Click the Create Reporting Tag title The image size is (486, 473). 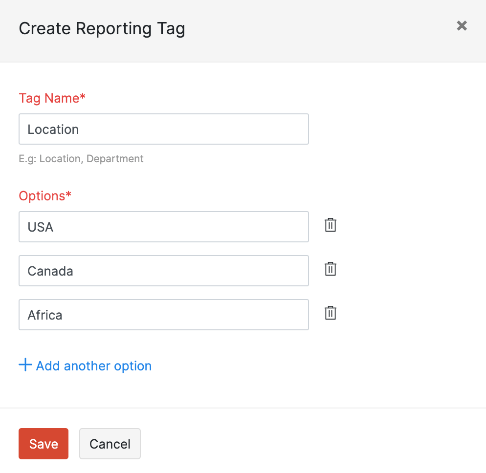102,28
